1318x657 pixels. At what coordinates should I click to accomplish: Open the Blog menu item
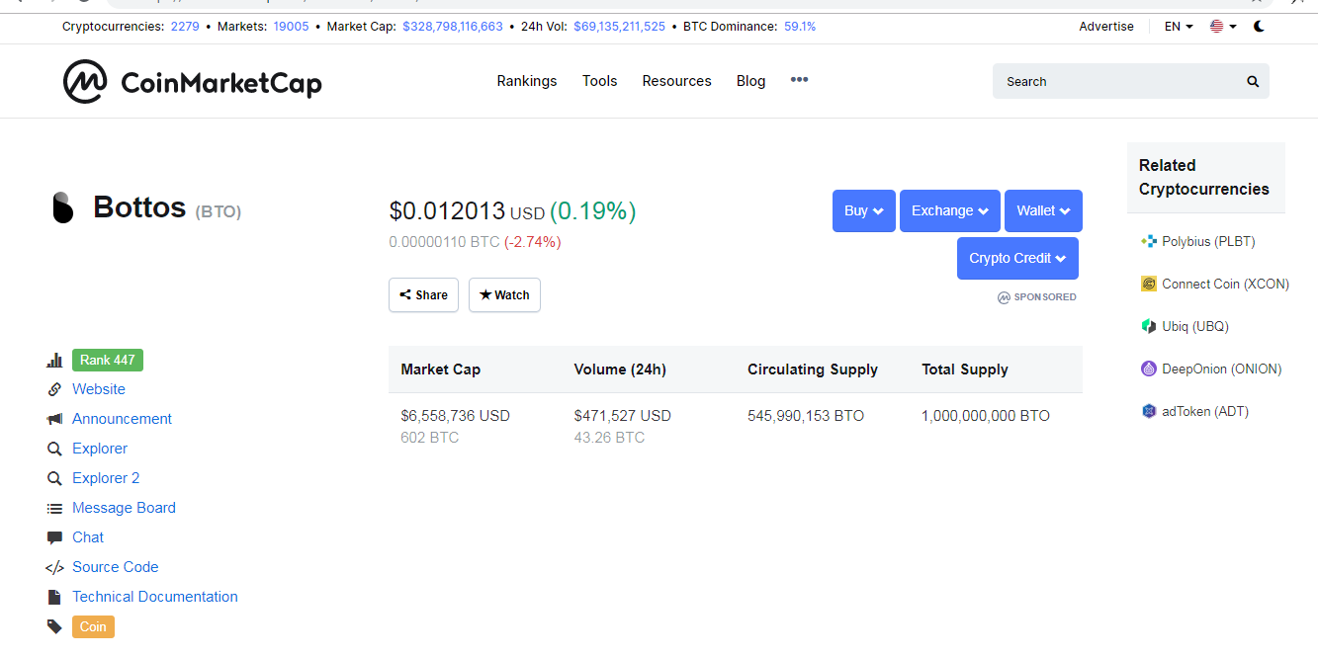point(750,81)
